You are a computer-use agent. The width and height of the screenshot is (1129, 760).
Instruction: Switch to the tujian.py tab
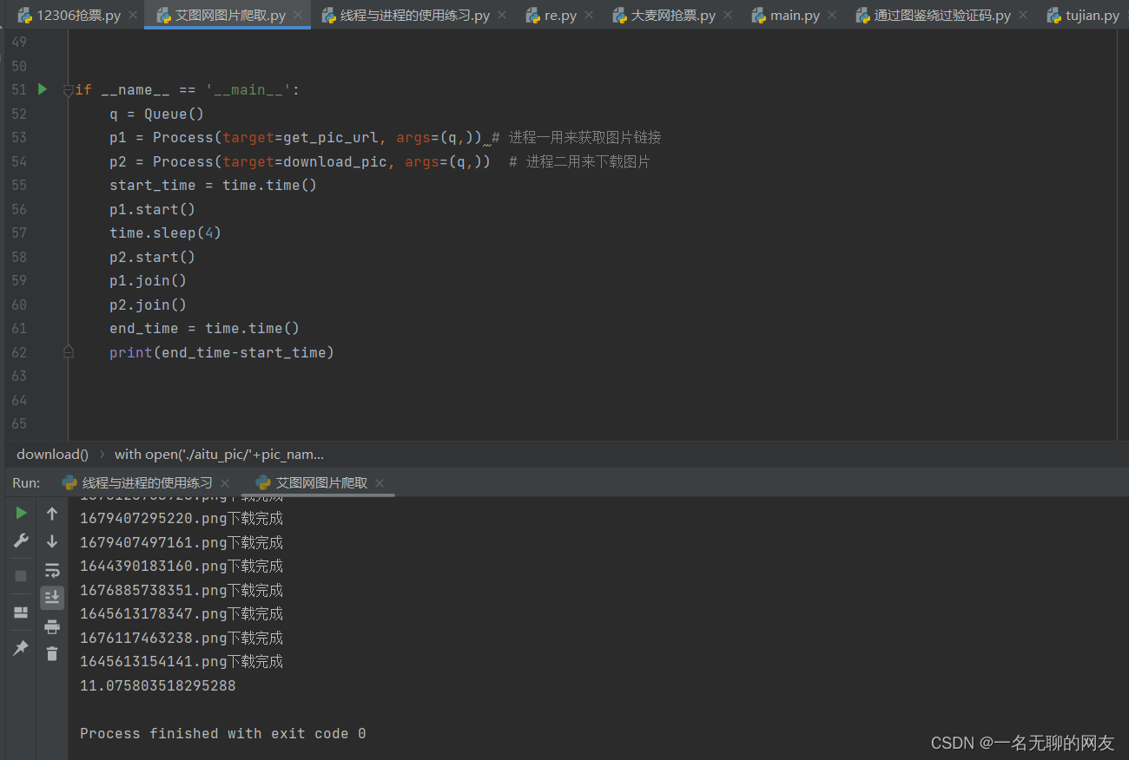(x=1084, y=15)
